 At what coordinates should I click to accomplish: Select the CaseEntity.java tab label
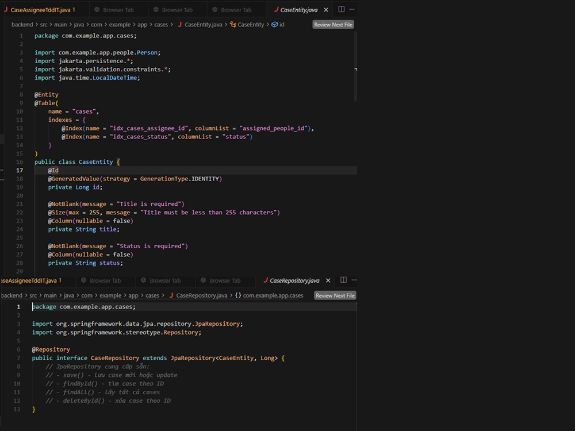299,10
